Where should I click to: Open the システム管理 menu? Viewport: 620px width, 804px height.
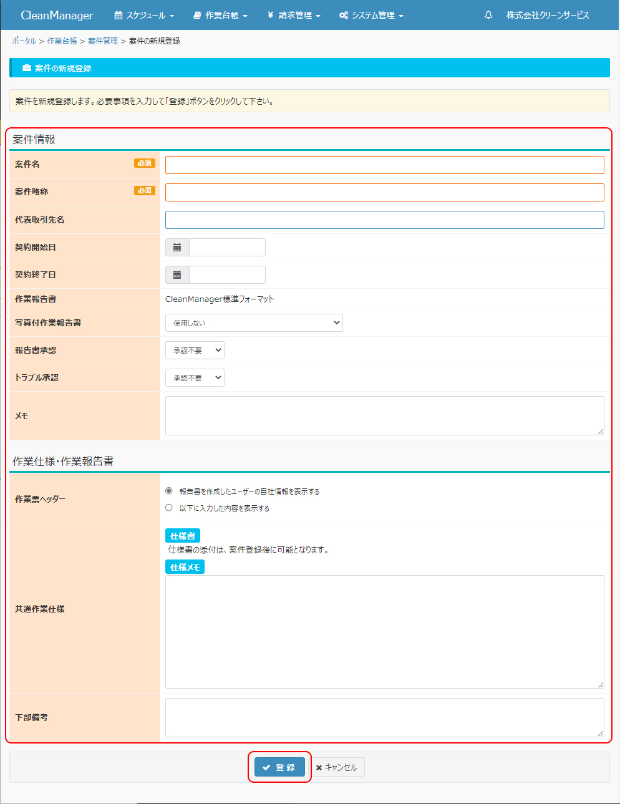coord(372,15)
